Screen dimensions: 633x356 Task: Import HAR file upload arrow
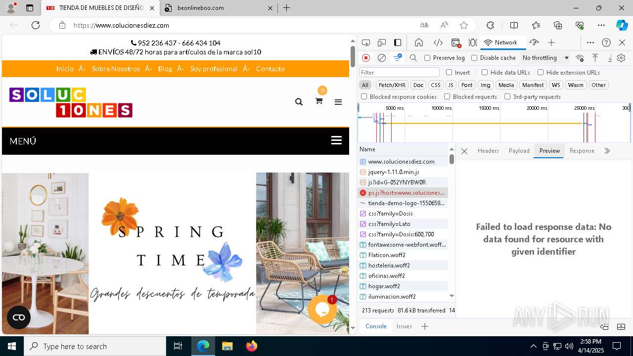click(x=595, y=58)
